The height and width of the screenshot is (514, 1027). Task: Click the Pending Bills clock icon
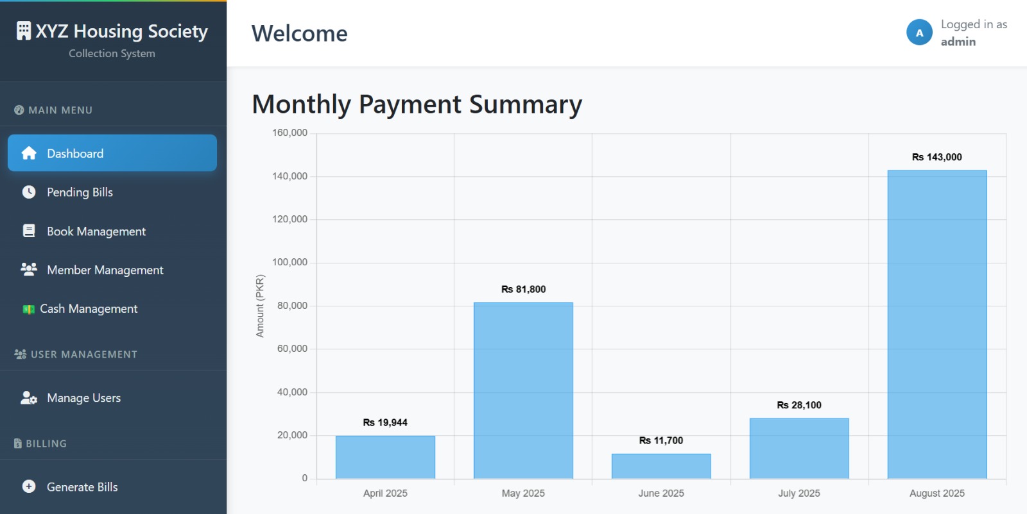[29, 192]
